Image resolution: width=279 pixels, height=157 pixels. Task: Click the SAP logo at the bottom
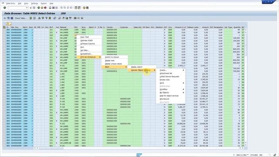139,155
